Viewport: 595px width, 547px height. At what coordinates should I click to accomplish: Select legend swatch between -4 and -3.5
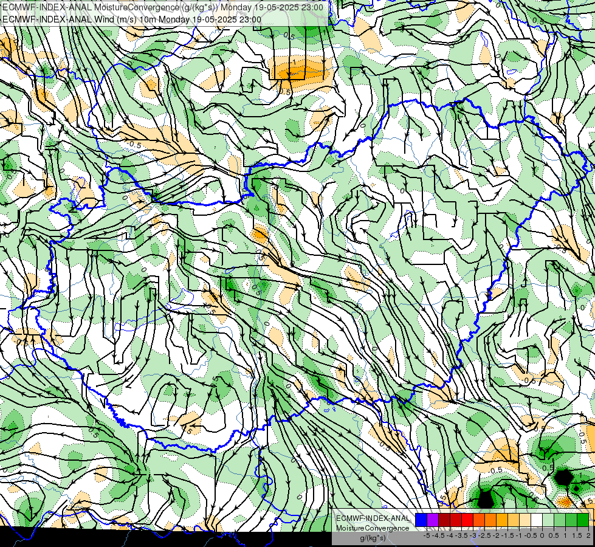click(x=456, y=520)
